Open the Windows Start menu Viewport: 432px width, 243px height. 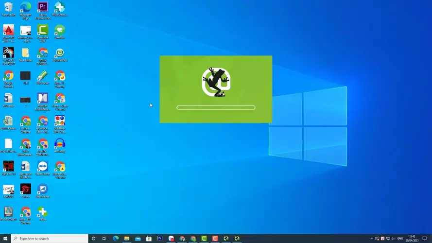click(5, 239)
